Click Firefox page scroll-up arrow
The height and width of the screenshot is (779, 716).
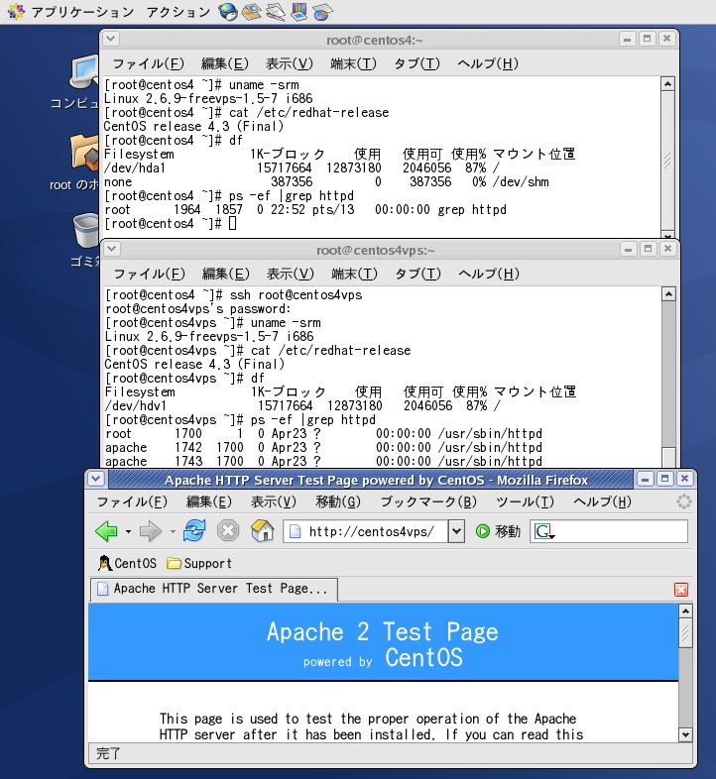[x=685, y=611]
